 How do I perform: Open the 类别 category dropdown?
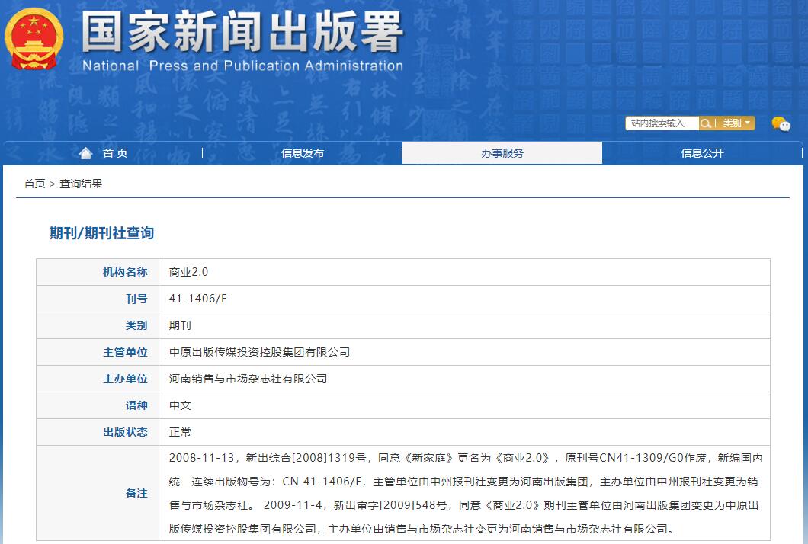(x=736, y=123)
